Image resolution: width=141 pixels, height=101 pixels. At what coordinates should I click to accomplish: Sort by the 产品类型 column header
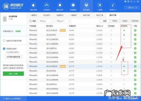[x=33, y=26]
